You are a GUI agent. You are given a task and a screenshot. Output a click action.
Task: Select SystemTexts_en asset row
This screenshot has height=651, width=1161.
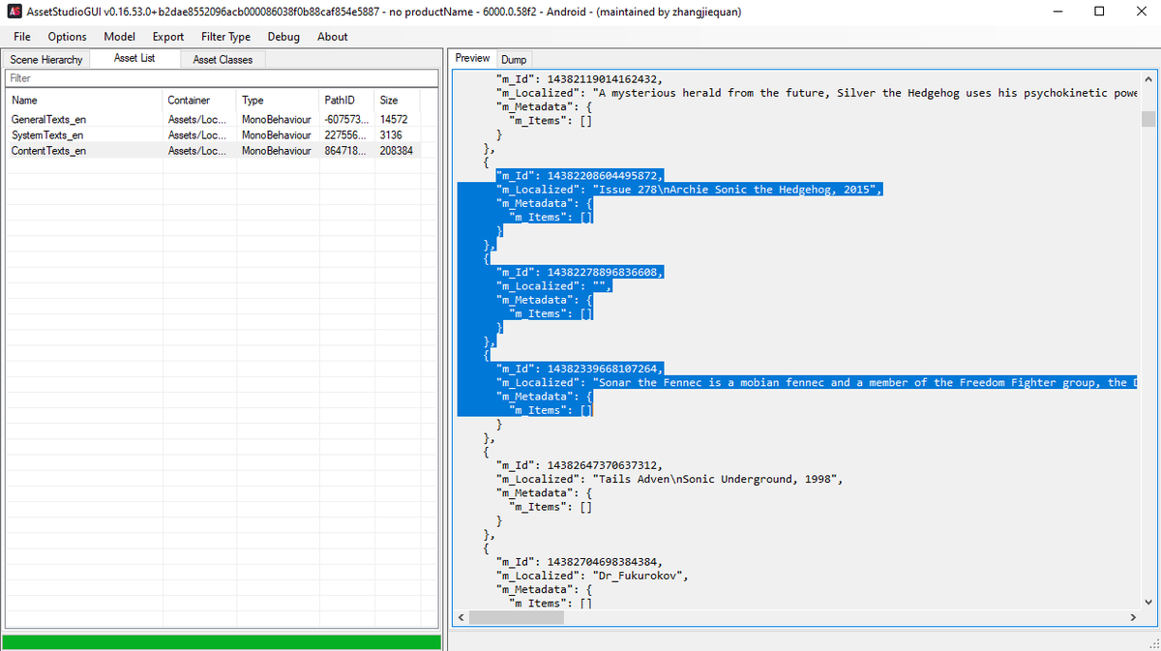[x=214, y=134]
